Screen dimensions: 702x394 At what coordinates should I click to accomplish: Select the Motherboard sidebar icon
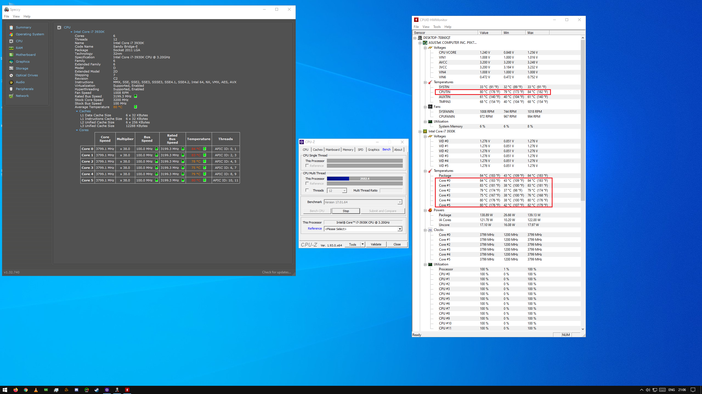click(x=11, y=55)
